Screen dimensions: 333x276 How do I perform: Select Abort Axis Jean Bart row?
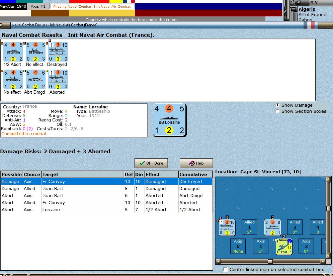[x=107, y=195]
